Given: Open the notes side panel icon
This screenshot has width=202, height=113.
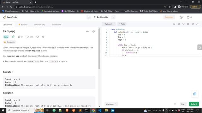Looking at the screenshot, I should (x=199, y=47).
